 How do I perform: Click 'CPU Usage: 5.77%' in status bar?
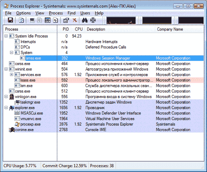click(x=20, y=166)
